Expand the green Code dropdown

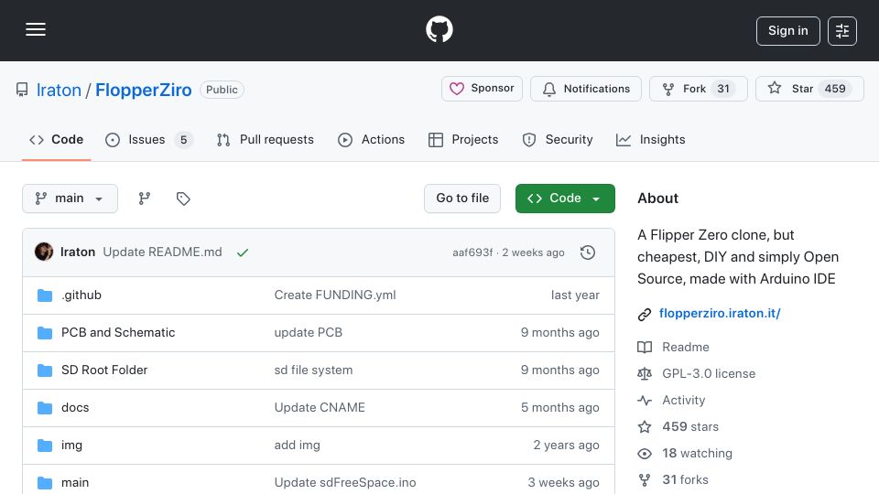(x=565, y=199)
